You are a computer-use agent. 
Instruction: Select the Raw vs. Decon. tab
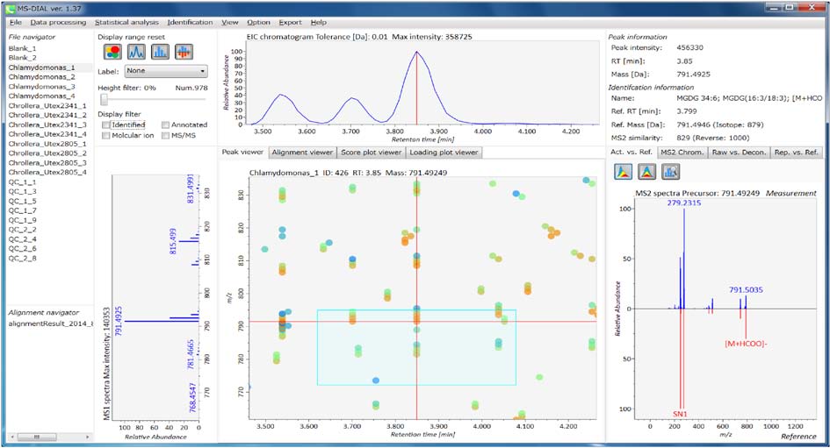(x=739, y=153)
